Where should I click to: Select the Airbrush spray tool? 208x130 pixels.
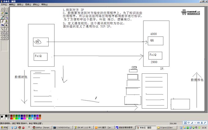(2, 25)
